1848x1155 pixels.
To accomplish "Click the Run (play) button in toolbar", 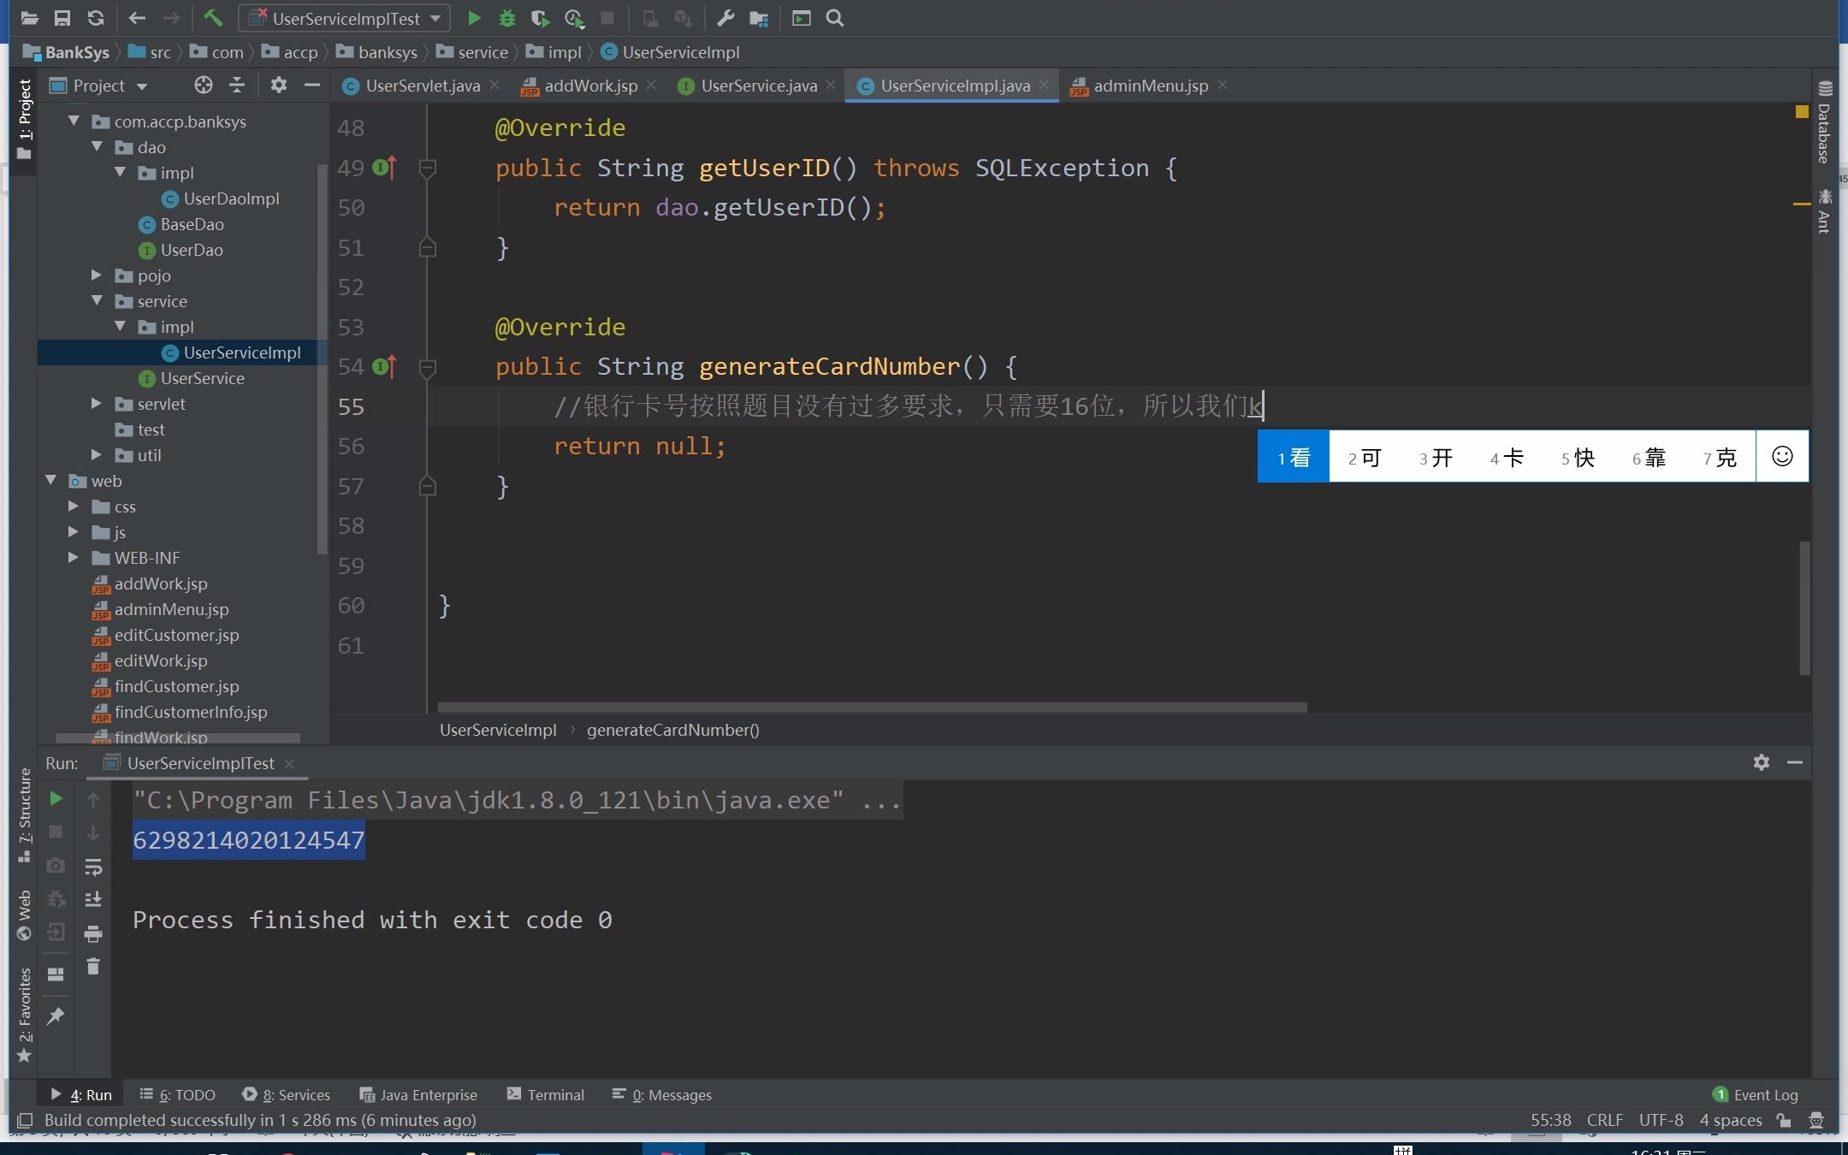I will [x=474, y=17].
